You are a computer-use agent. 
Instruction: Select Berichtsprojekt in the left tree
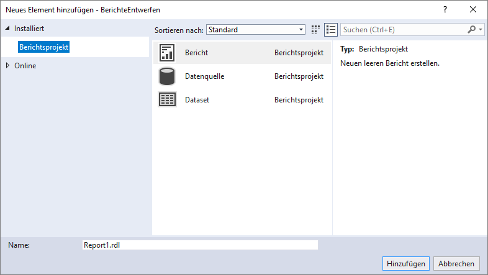tap(43, 47)
